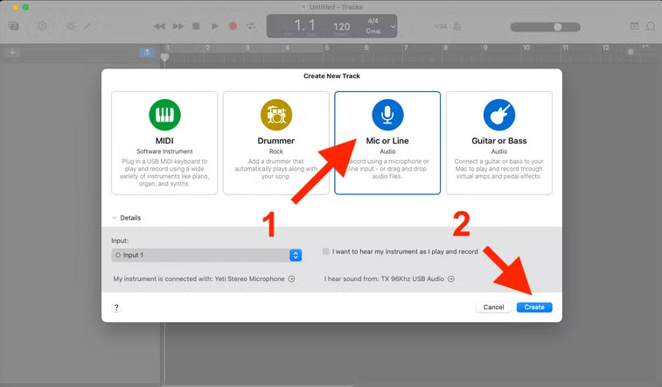
Task: Click the 1.1 bar position display
Action: 304,25
